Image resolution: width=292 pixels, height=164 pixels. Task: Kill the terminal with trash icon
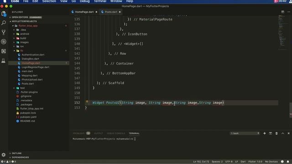(276, 133)
